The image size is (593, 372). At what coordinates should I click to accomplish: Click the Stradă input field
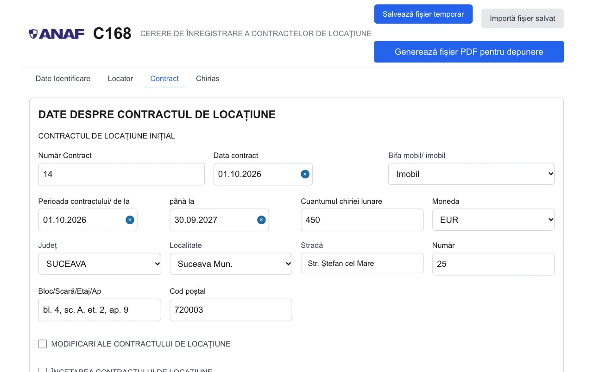[362, 263]
